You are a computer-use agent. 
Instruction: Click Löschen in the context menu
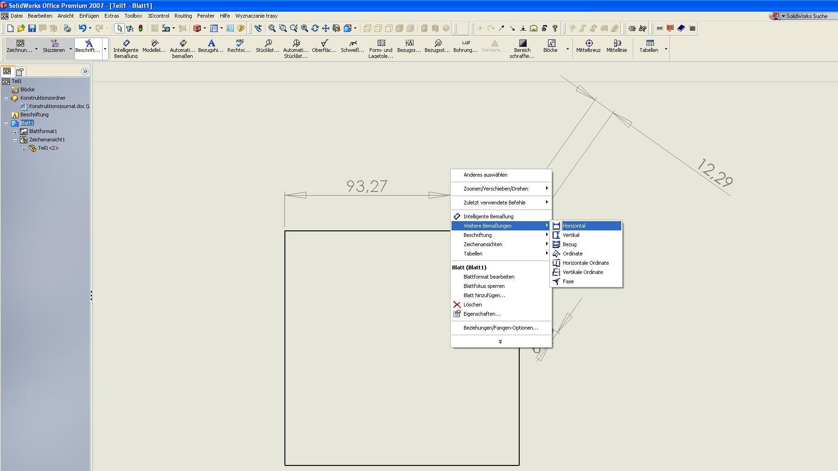[501, 305]
